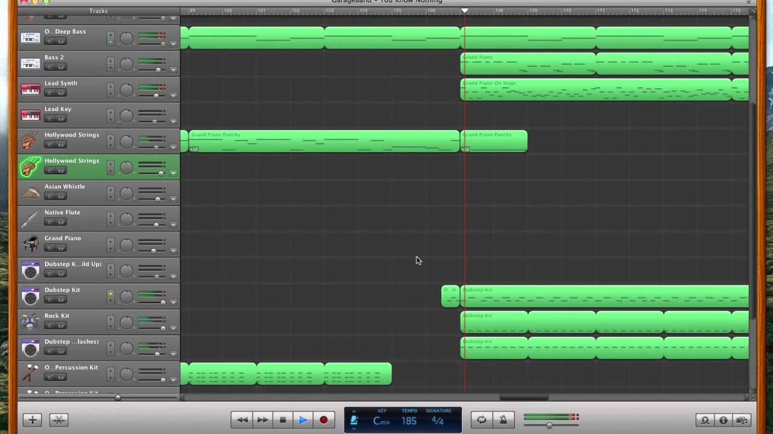Toggle the cycle region loop button
Viewport: 773px width, 434px height.
[x=481, y=420]
